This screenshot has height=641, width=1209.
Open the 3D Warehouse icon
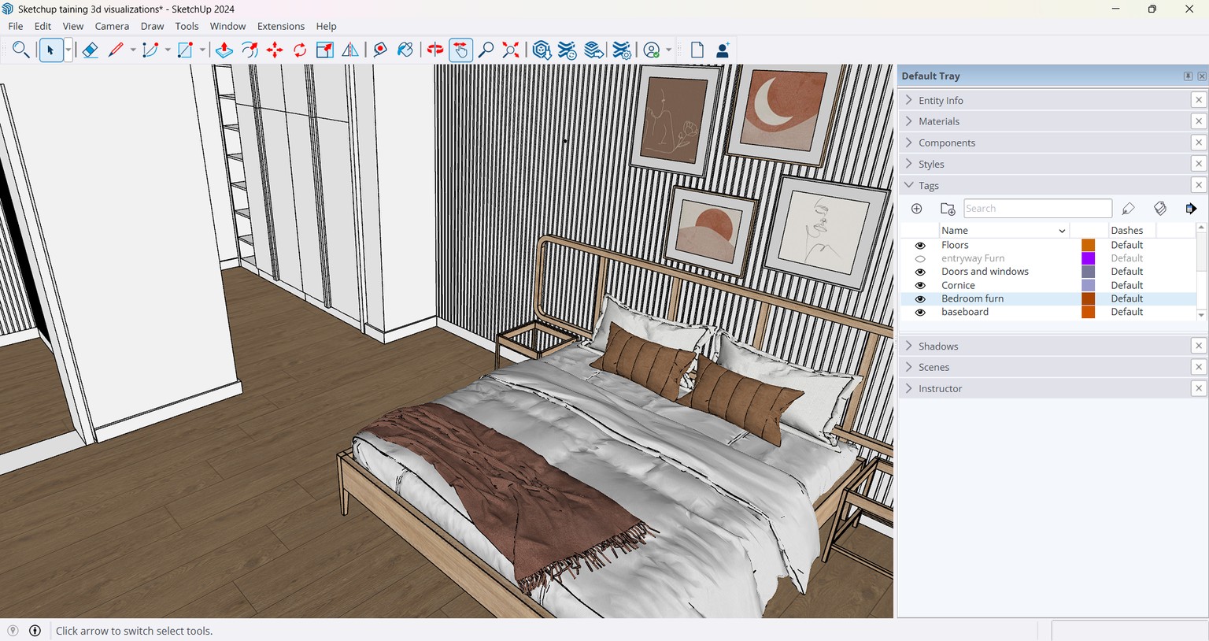click(542, 50)
